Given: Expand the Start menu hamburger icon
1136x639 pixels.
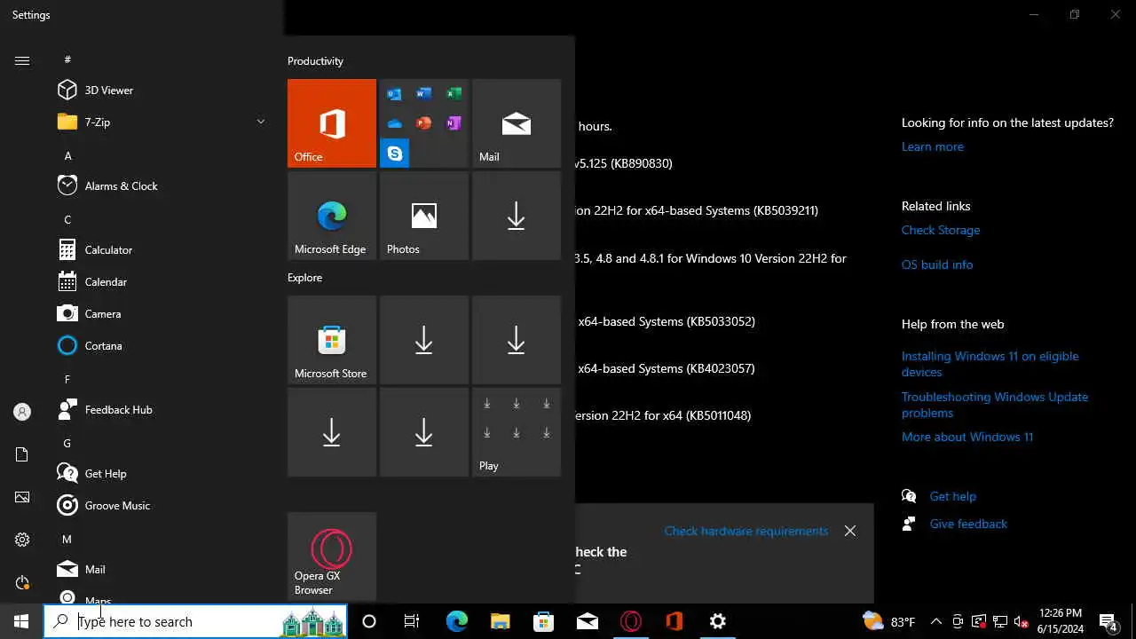Looking at the screenshot, I should [x=22, y=60].
